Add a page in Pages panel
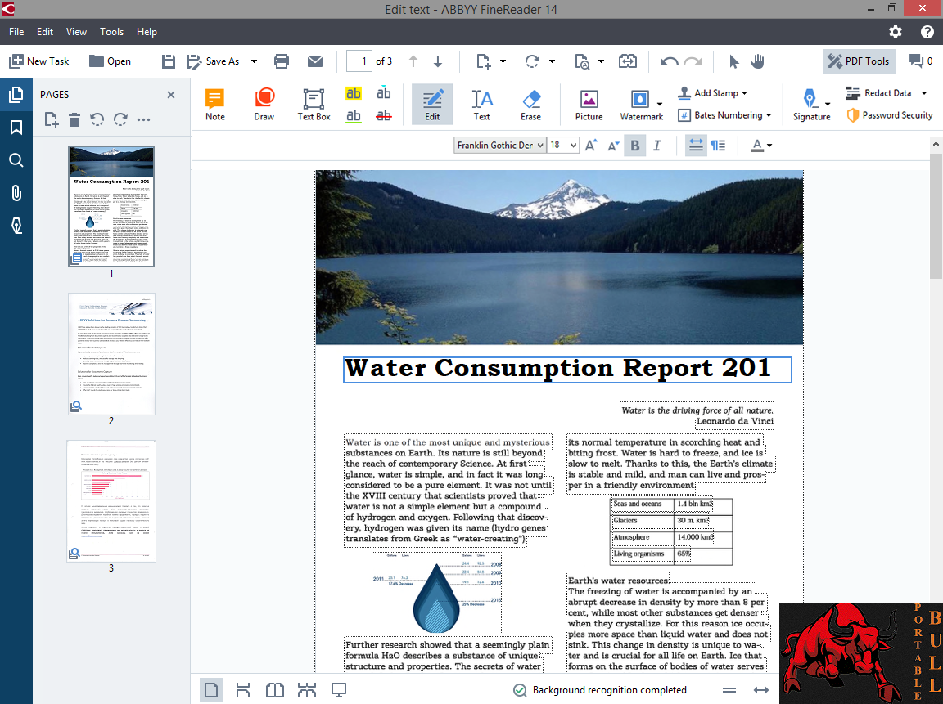 tap(52, 119)
